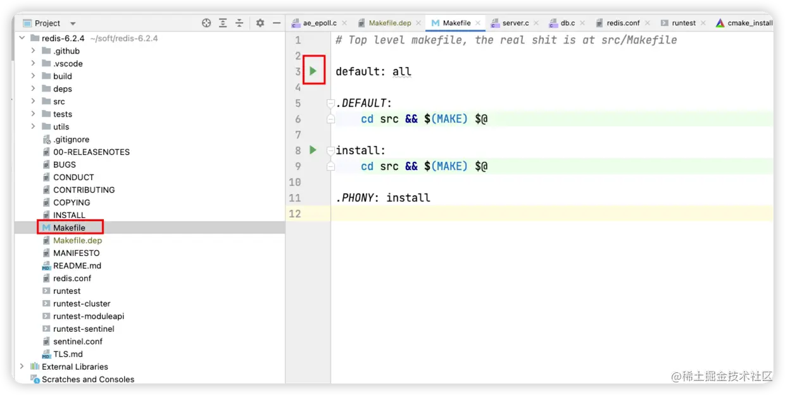Select the INSTALL file
The height and width of the screenshot is (395, 785).
pyautogui.click(x=69, y=215)
